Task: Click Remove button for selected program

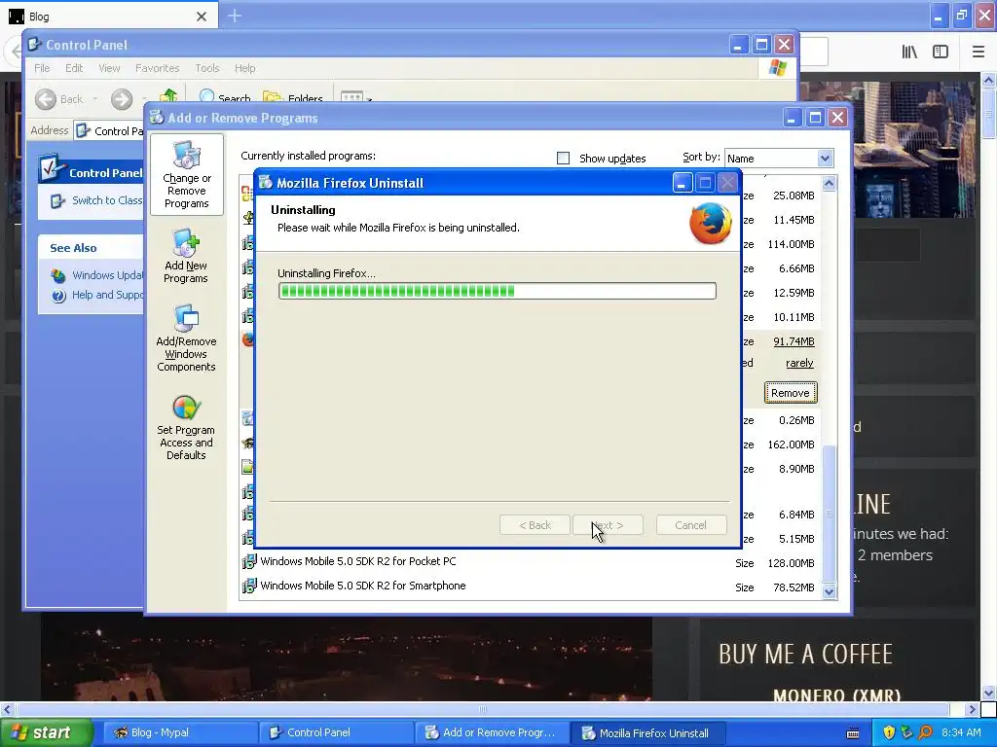Action: pyautogui.click(x=791, y=393)
